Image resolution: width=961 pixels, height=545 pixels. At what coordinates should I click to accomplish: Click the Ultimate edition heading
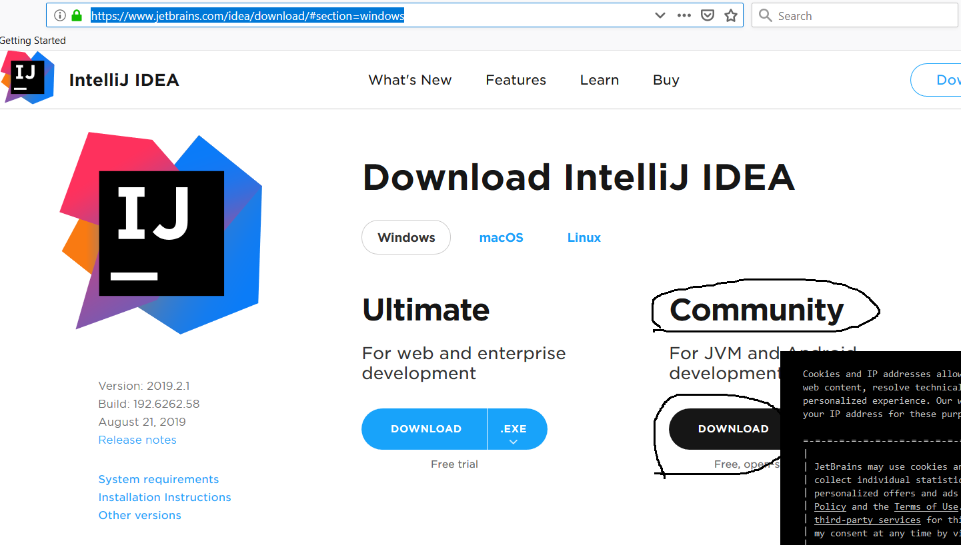click(x=426, y=310)
